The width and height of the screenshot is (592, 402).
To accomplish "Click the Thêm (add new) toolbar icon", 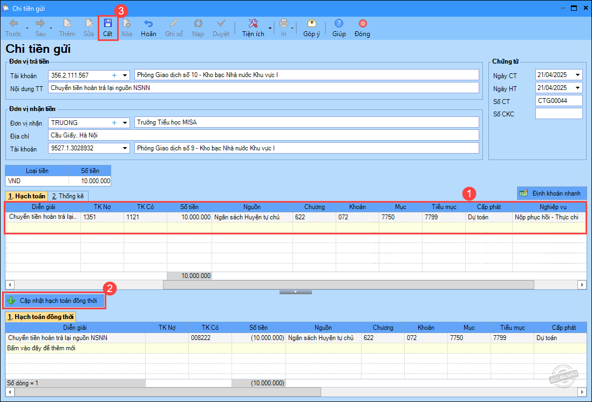I will tap(67, 24).
